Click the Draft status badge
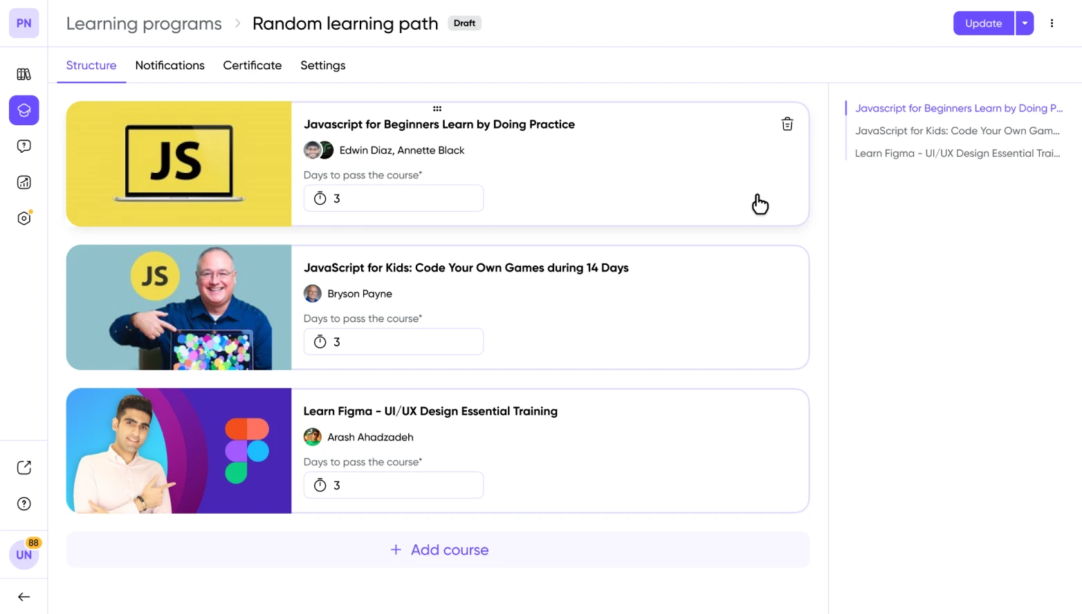The width and height of the screenshot is (1082, 614). coord(464,24)
